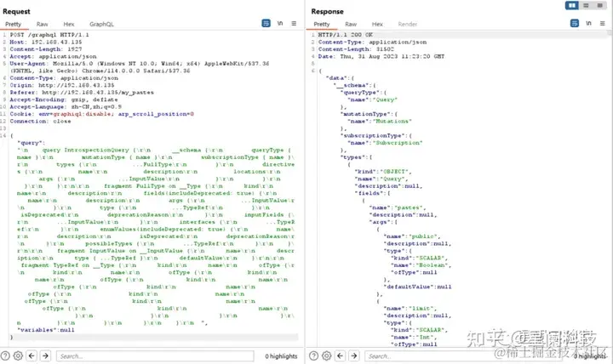Image resolution: width=613 pixels, height=364 pixels.
Task: Click the 'Origin' header line
Action: [x=62, y=85]
